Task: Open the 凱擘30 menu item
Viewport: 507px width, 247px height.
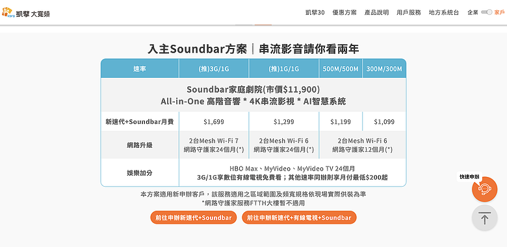Action: [x=315, y=12]
